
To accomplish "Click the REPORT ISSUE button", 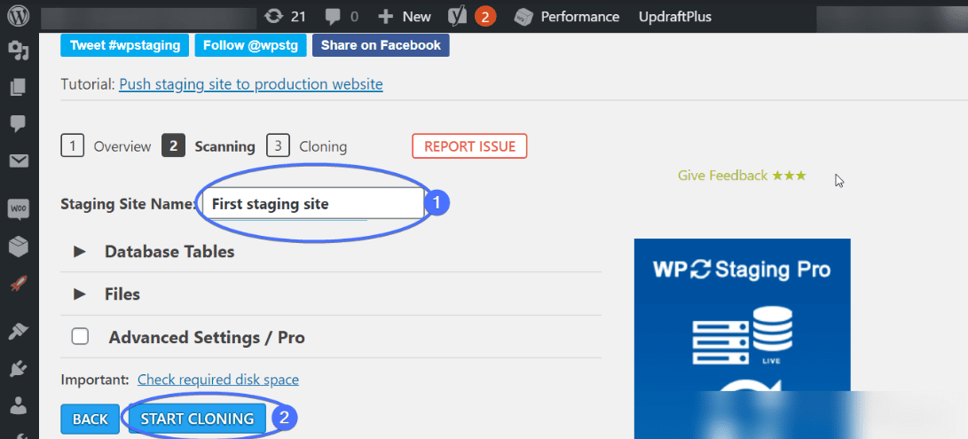I will 469,146.
